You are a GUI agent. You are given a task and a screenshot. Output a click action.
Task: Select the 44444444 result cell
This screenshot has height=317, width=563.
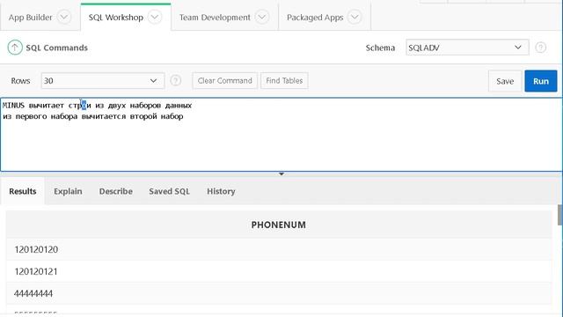[x=279, y=293]
